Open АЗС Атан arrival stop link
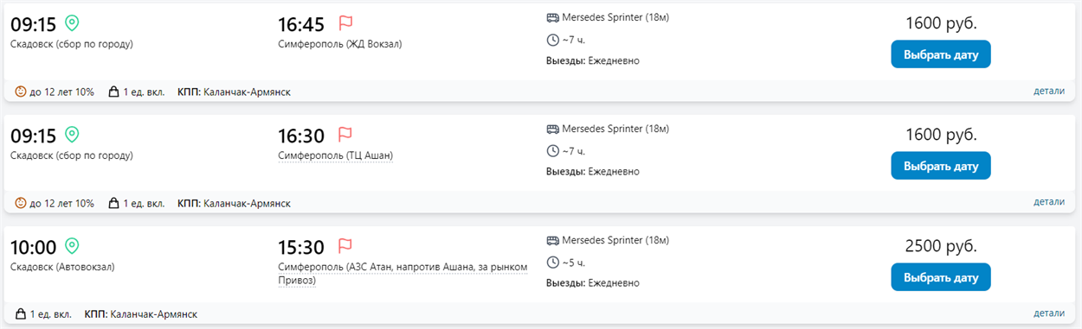This screenshot has width=1082, height=329. point(403,274)
